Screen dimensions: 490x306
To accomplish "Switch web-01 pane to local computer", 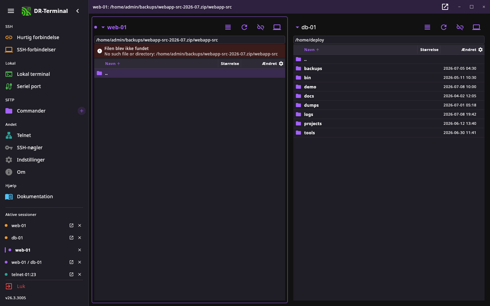I will (x=277, y=27).
